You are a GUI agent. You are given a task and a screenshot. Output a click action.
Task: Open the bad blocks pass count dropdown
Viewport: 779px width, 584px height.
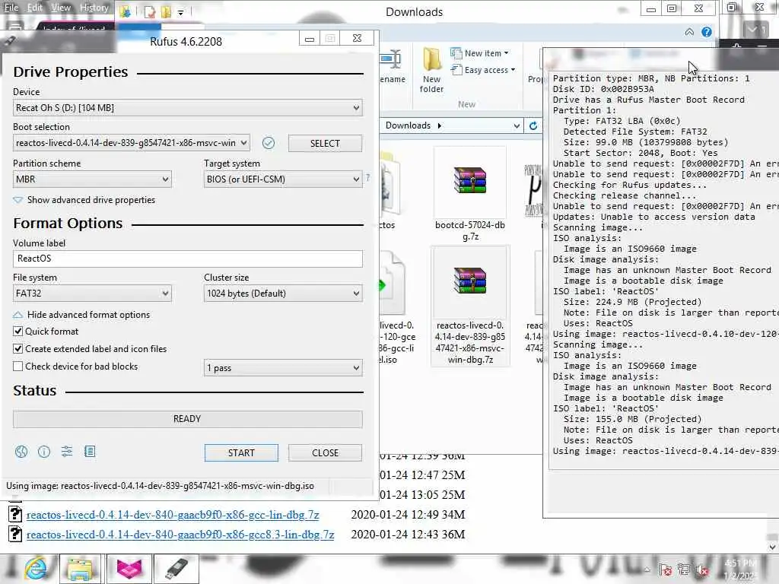click(x=283, y=368)
